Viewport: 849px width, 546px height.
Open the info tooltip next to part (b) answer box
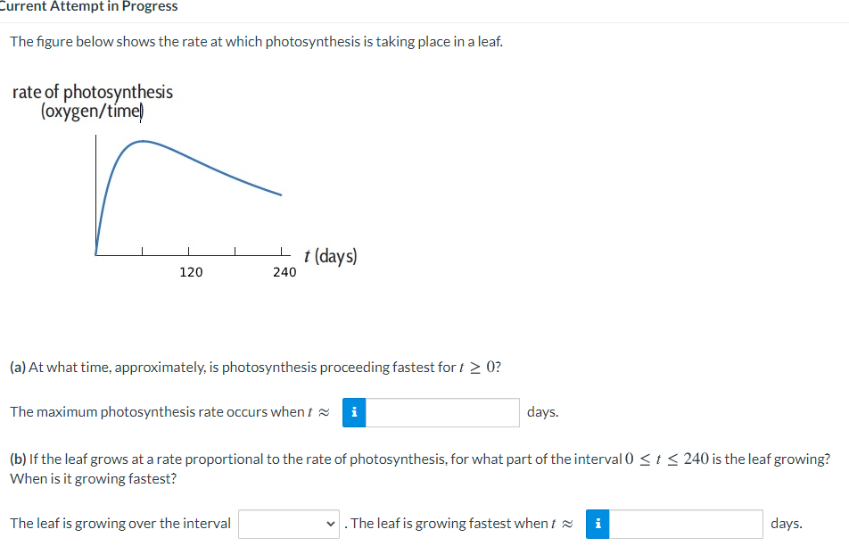point(598,525)
